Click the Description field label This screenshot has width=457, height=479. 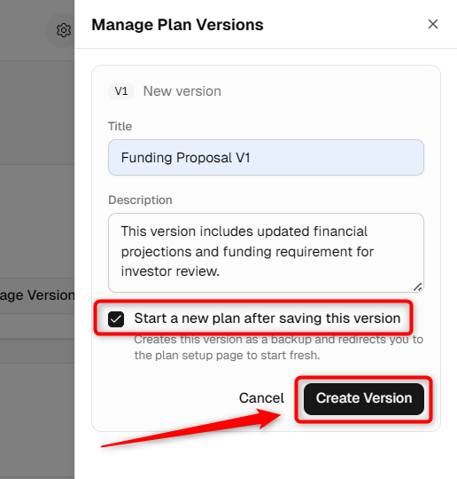[140, 200]
